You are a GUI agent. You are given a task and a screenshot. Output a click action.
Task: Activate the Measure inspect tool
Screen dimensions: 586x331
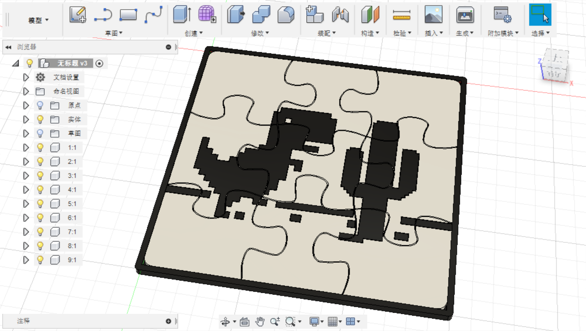[402, 15]
